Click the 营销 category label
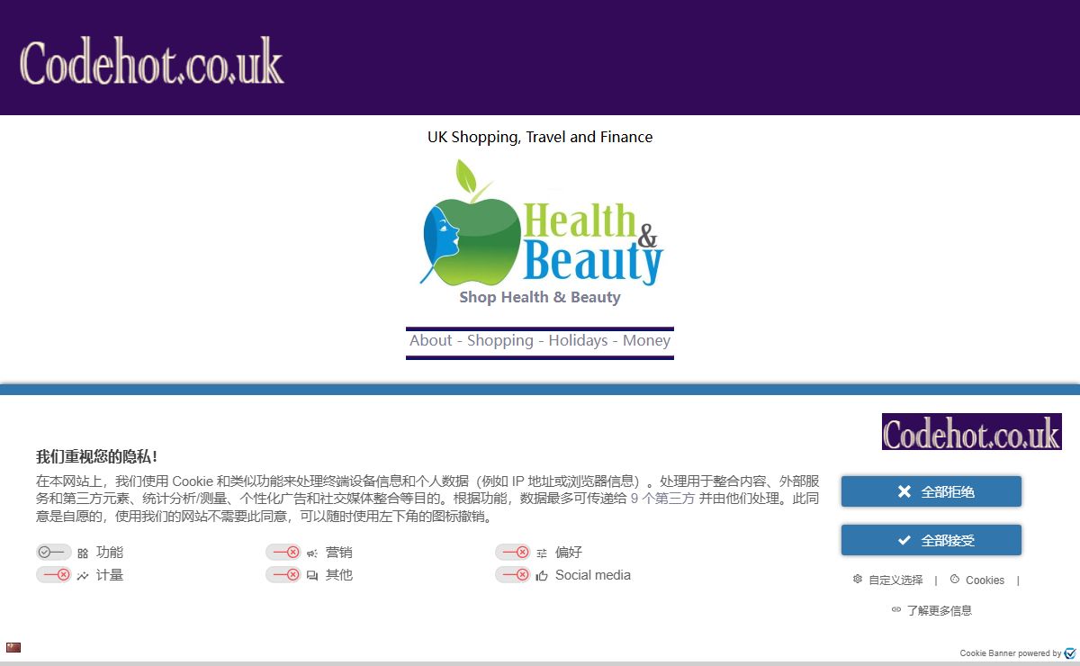This screenshot has width=1080, height=666. click(339, 553)
